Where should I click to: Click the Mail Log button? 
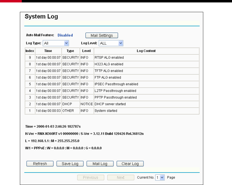pyautogui.click(x=100, y=164)
